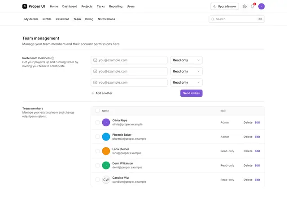The width and height of the screenshot is (287, 206).
Task: Open the user avatar in the top bar
Action: click(261, 6)
